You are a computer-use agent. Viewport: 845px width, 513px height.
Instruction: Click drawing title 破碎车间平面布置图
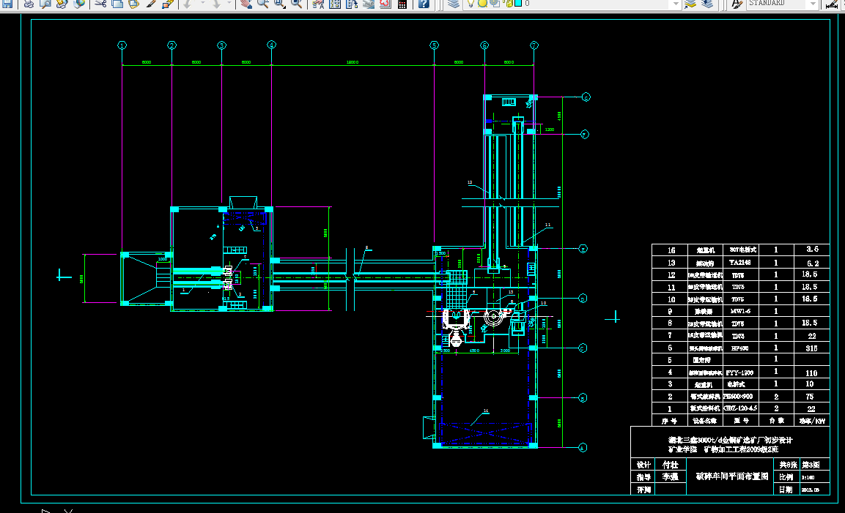click(732, 476)
